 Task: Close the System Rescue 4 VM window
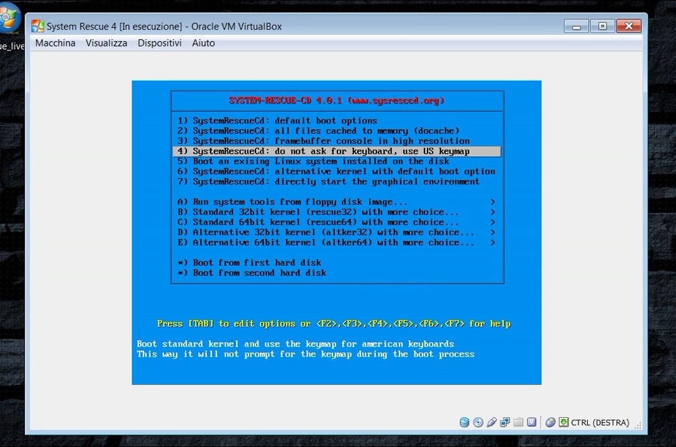[x=629, y=26]
